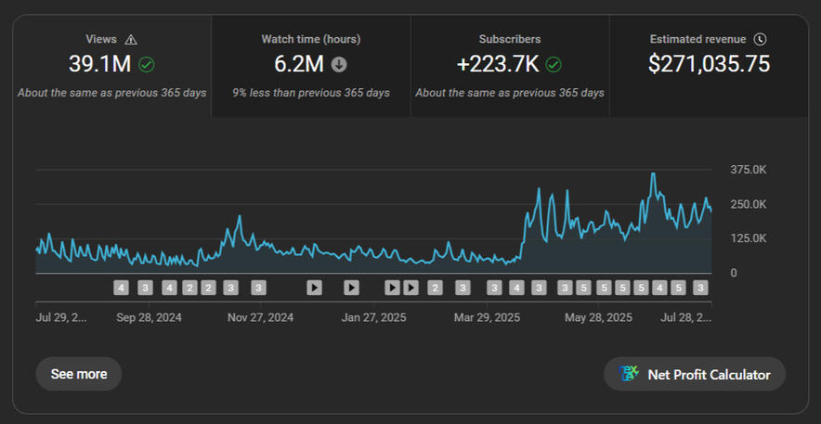
Task: Click the last video play marker on the timeline
Action: pyautogui.click(x=410, y=288)
